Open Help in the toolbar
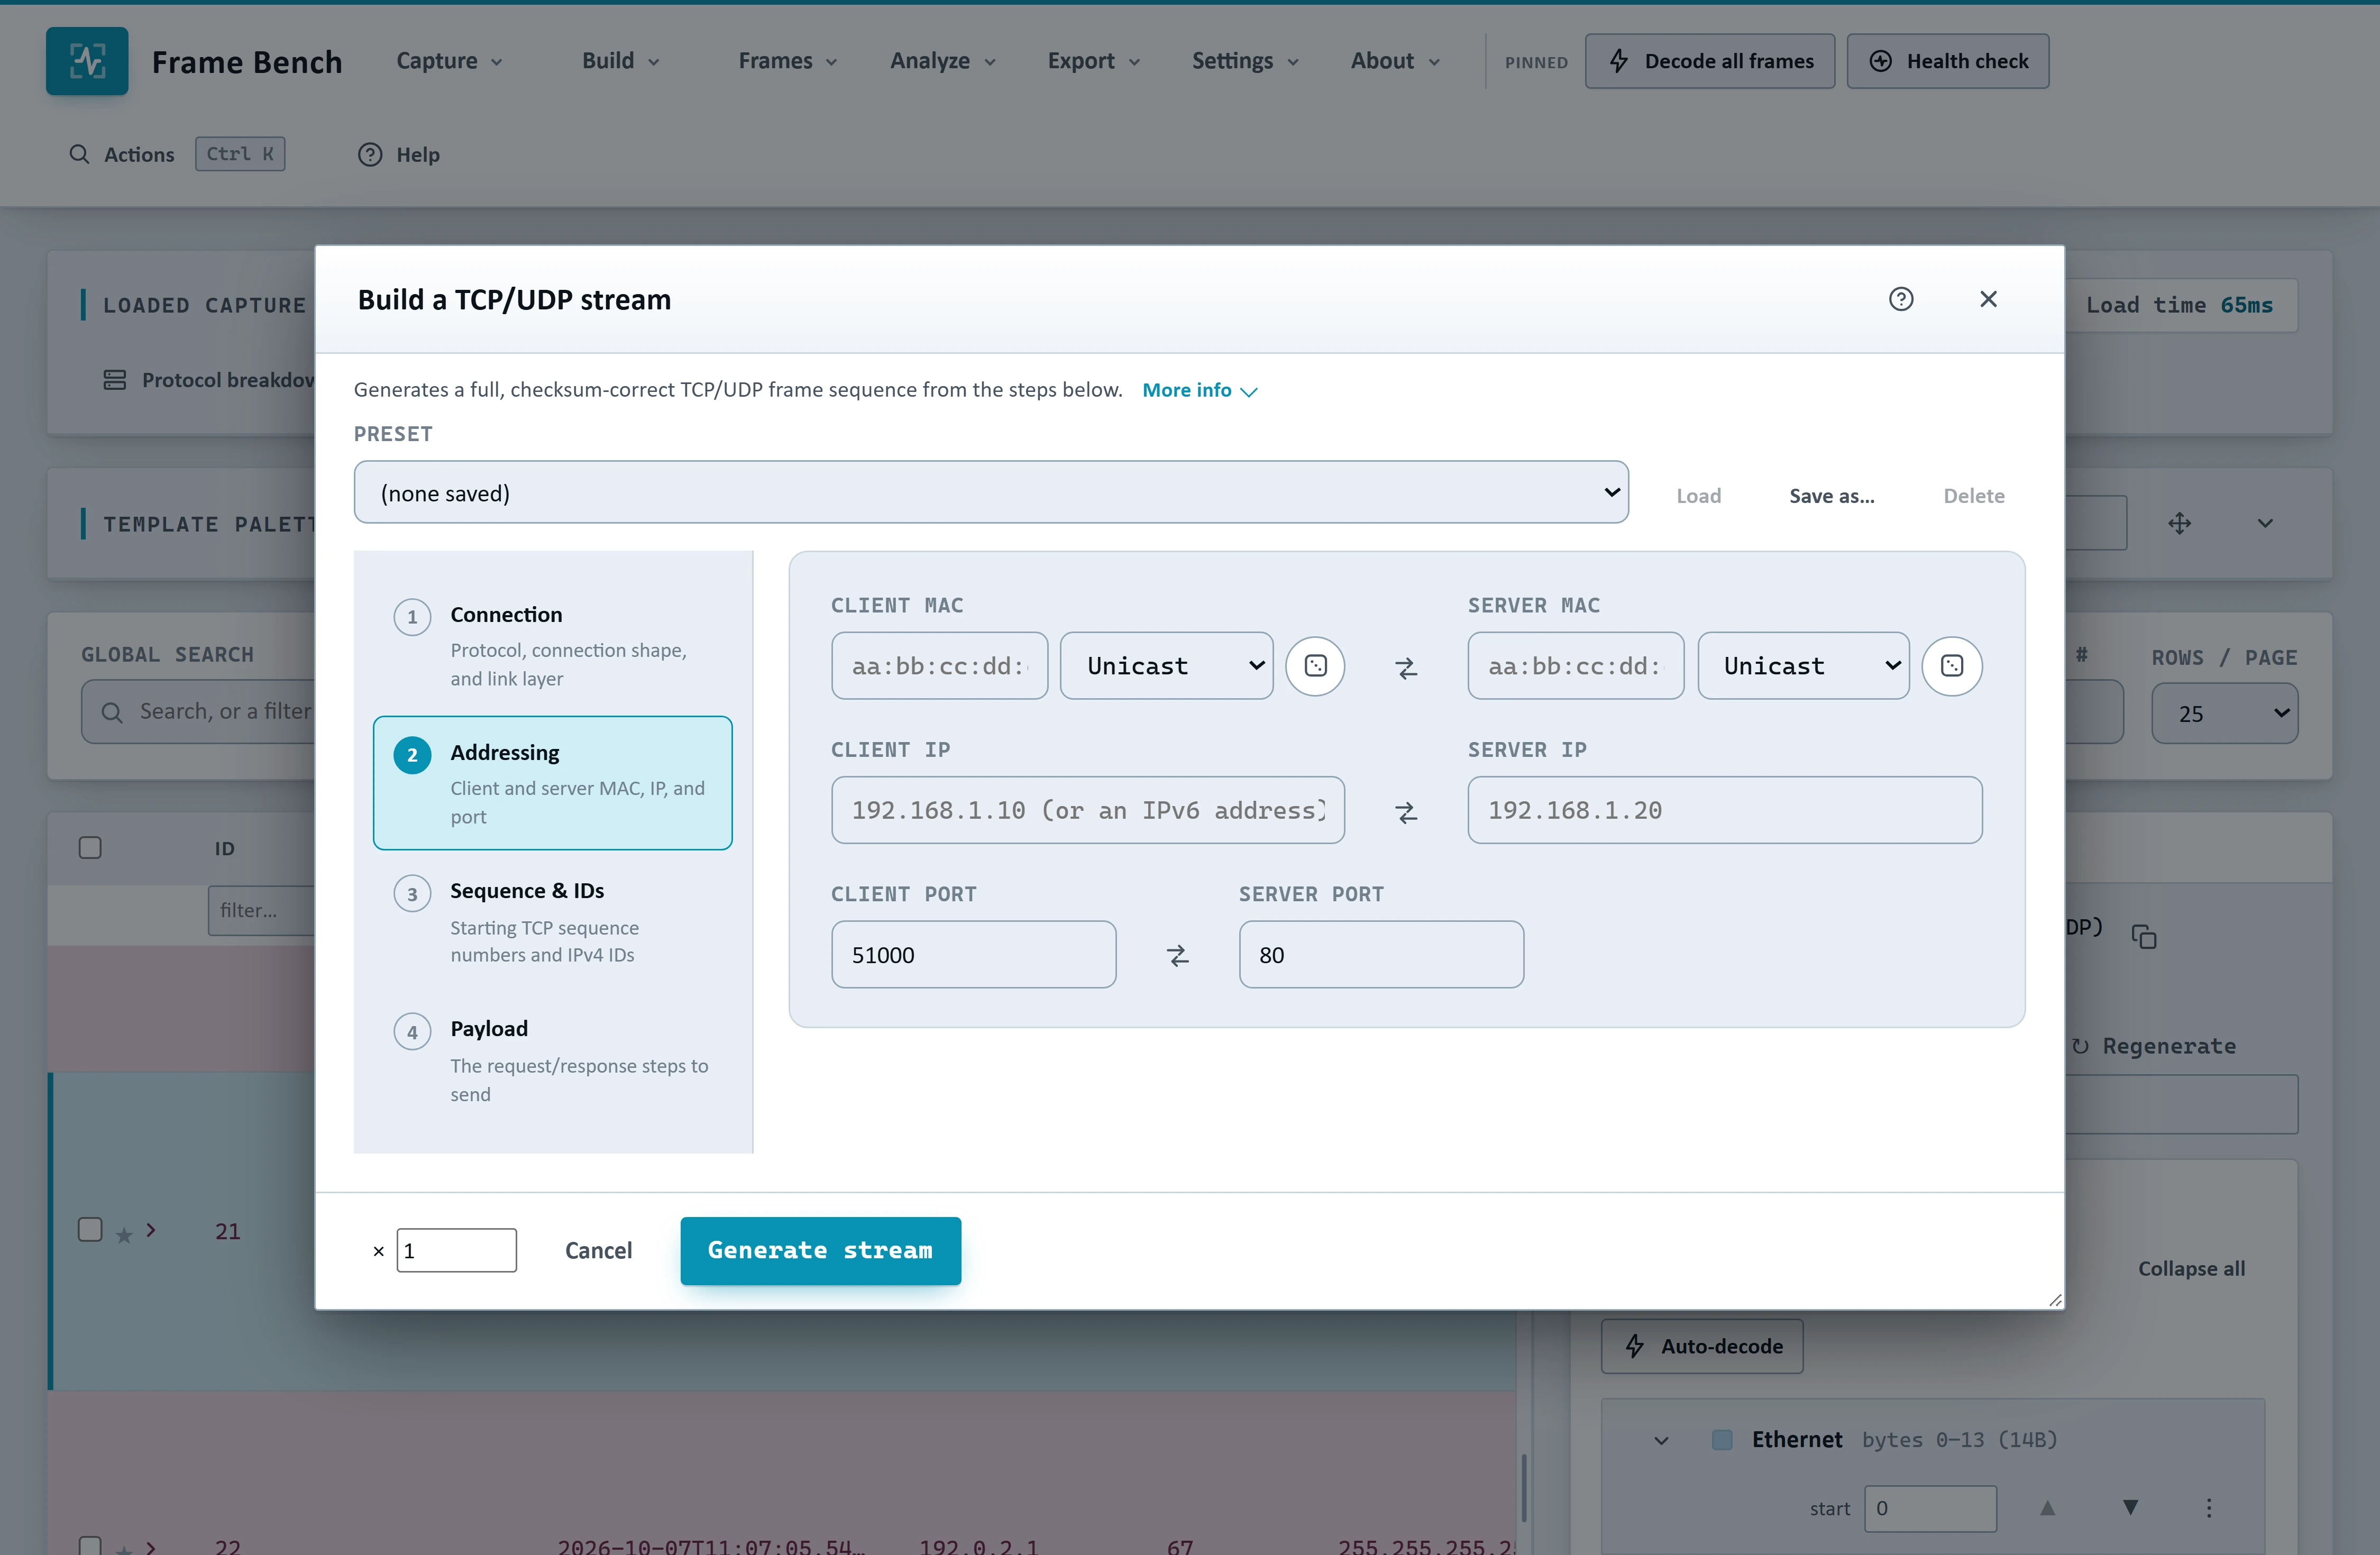Viewport: 2380px width, 1555px height. click(x=399, y=154)
